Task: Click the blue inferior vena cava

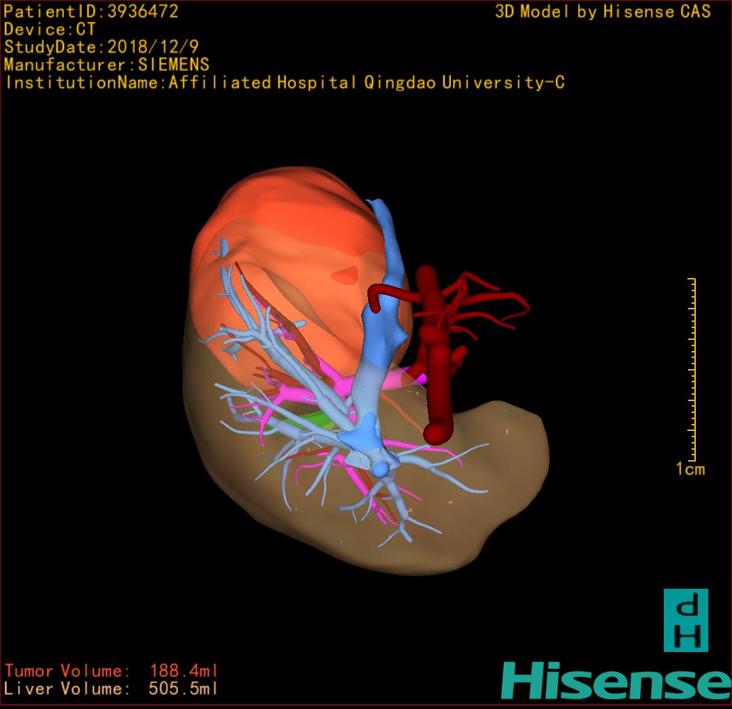Action: [379, 334]
